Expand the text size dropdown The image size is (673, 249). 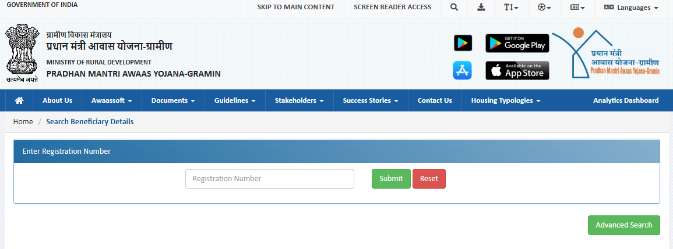tap(510, 8)
